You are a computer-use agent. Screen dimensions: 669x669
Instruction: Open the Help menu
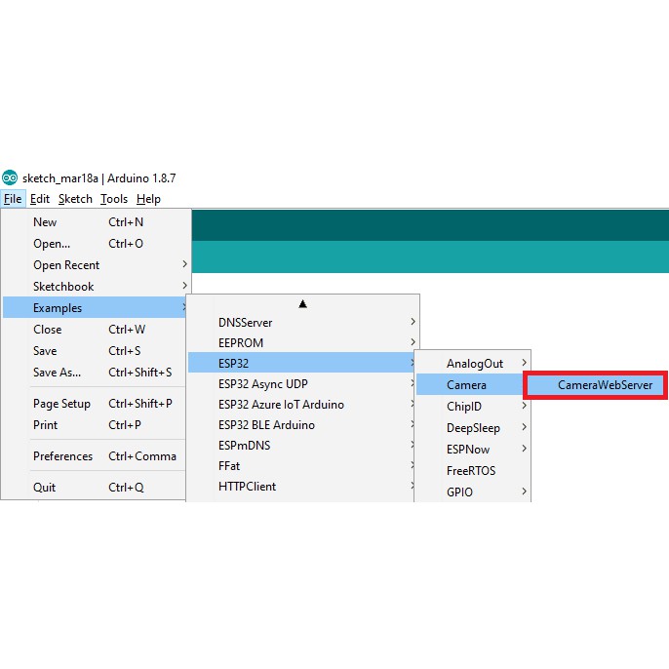pos(148,199)
